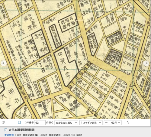Image resolution: width=151 pixels, height=137 pixels.
Task: Bookmark the current frame in the toolbar
Action: 19,122
